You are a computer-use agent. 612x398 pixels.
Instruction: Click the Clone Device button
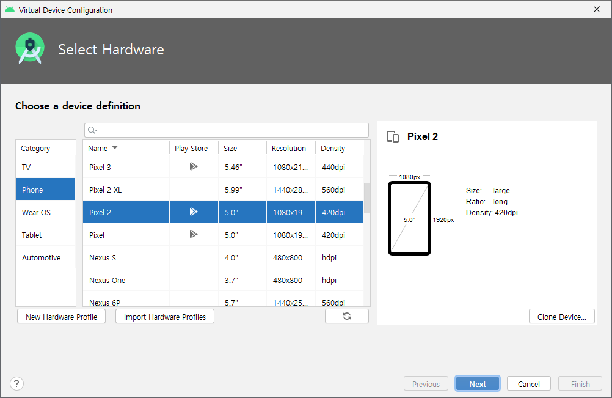(x=562, y=317)
